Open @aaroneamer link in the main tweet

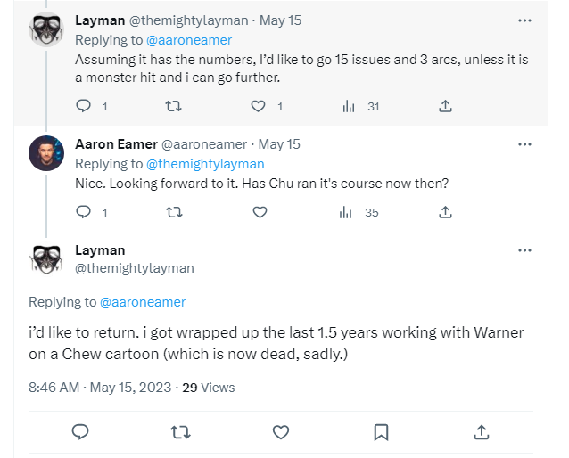click(143, 302)
